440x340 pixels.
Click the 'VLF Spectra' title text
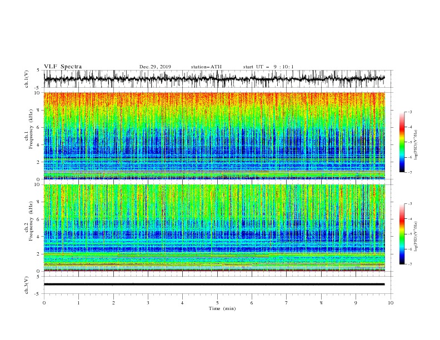click(x=63, y=67)
